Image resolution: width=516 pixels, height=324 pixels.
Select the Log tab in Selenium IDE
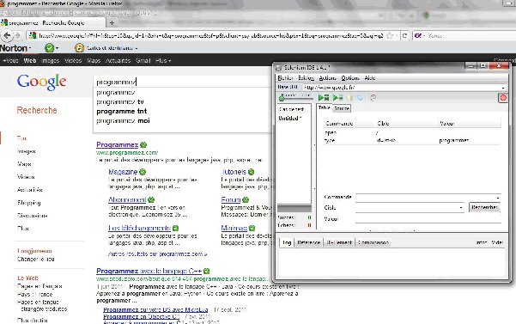[x=287, y=242]
